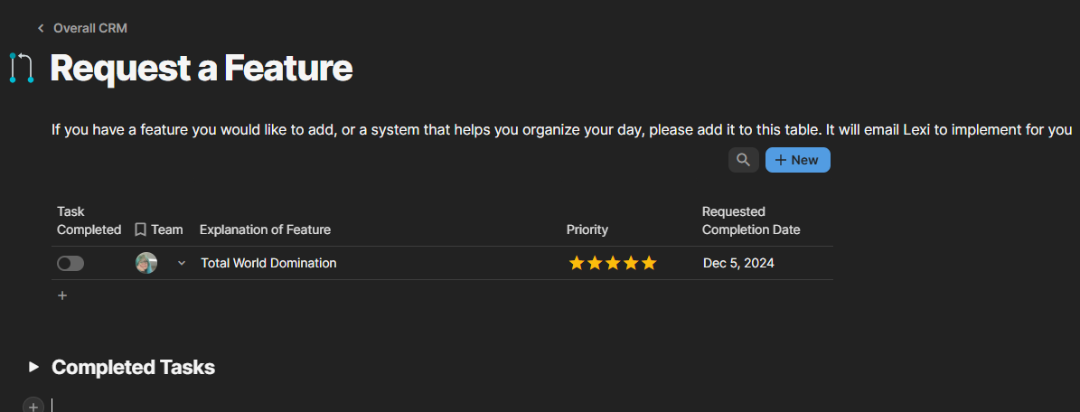Click the circled plus at the bottom left
The height and width of the screenshot is (412, 1080).
[x=33, y=407]
